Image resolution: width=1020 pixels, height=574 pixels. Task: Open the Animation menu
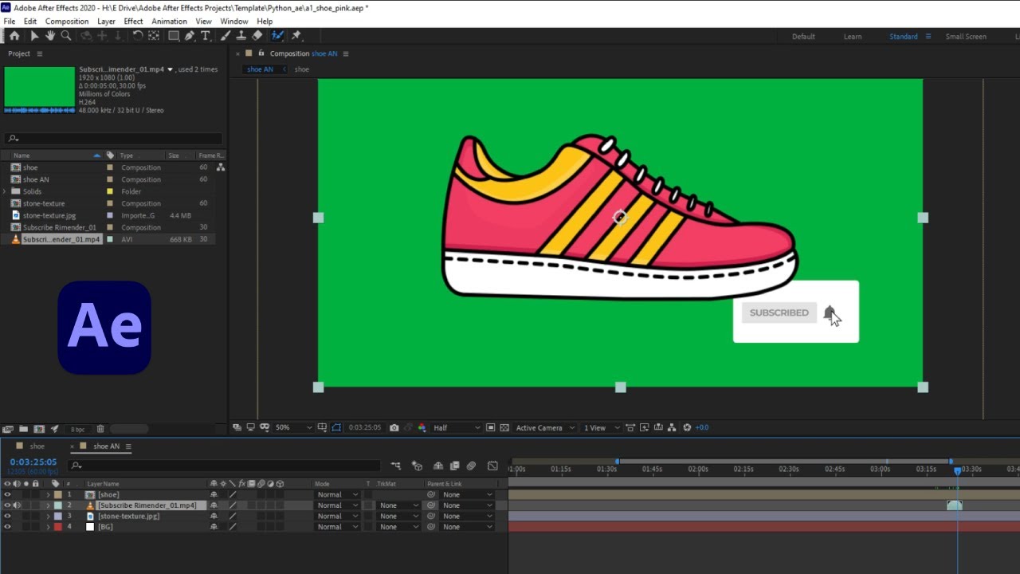(x=169, y=22)
